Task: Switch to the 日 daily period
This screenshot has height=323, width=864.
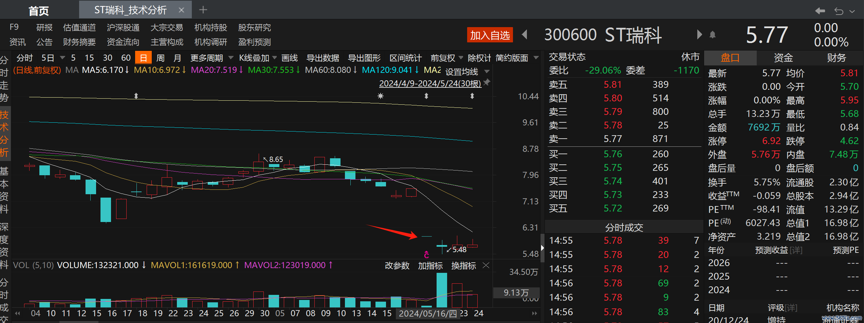Action: [x=143, y=58]
